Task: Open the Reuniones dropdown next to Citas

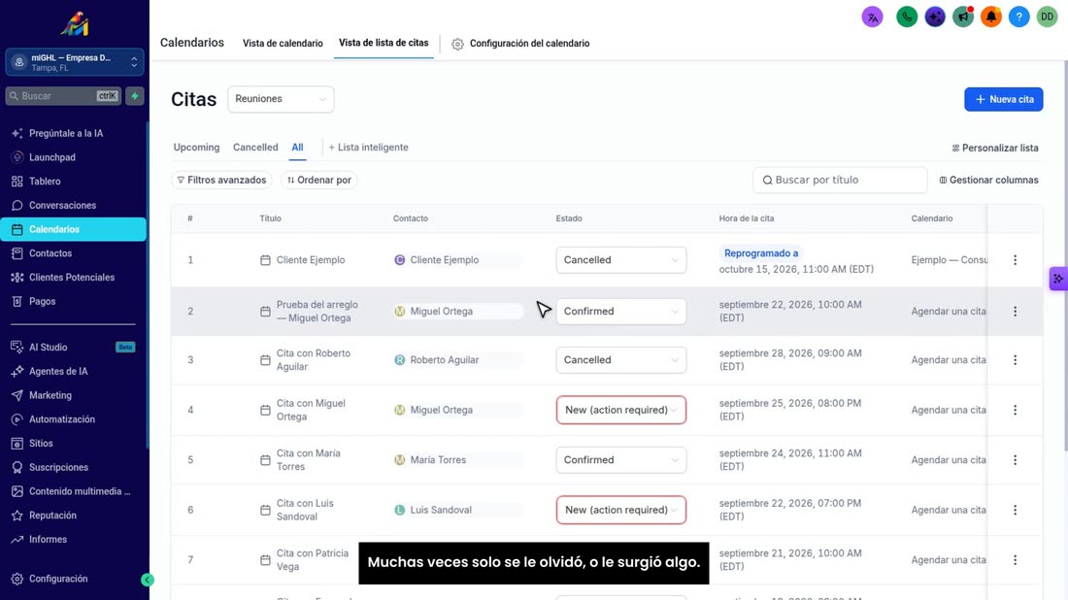Action: (281, 99)
